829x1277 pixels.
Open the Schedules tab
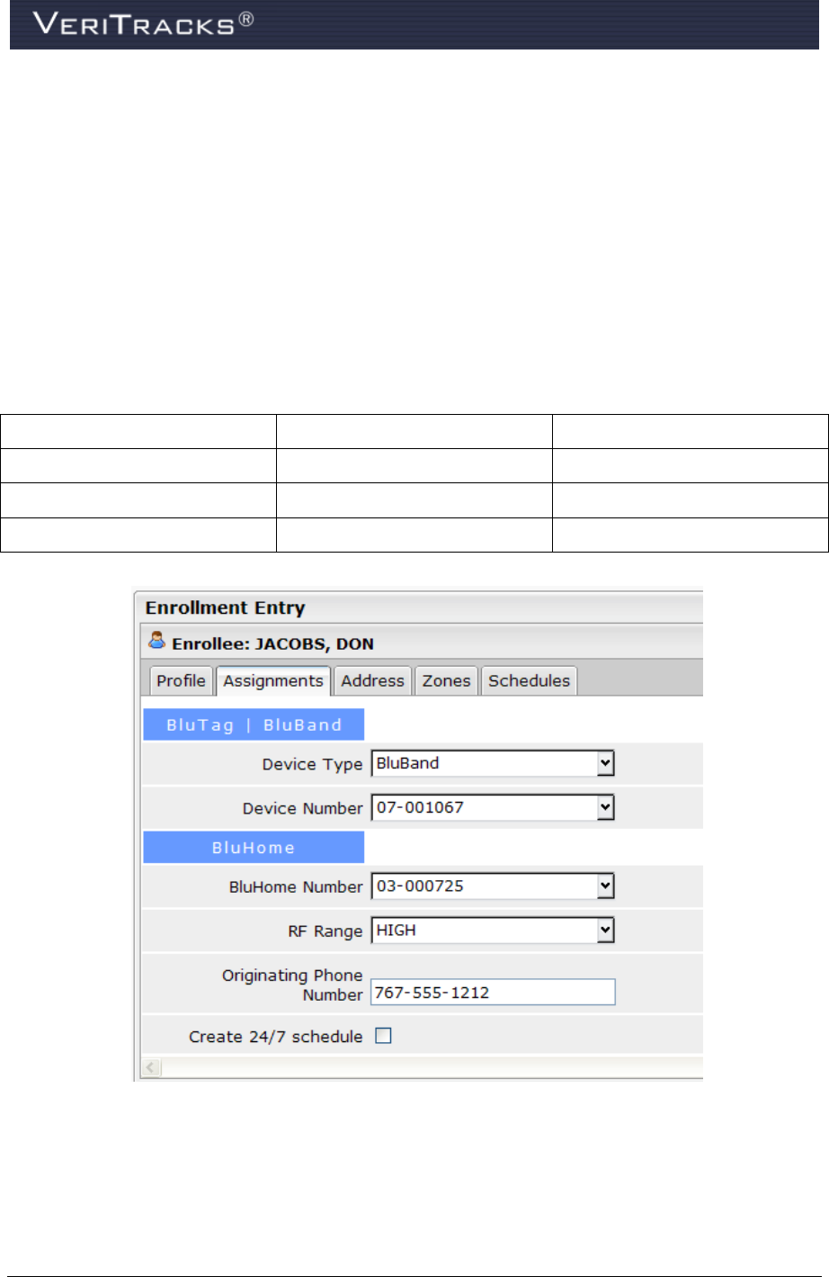529,680
